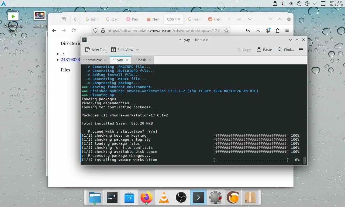
Task: Click the padlock site info icon
Action: [x=103, y=31]
